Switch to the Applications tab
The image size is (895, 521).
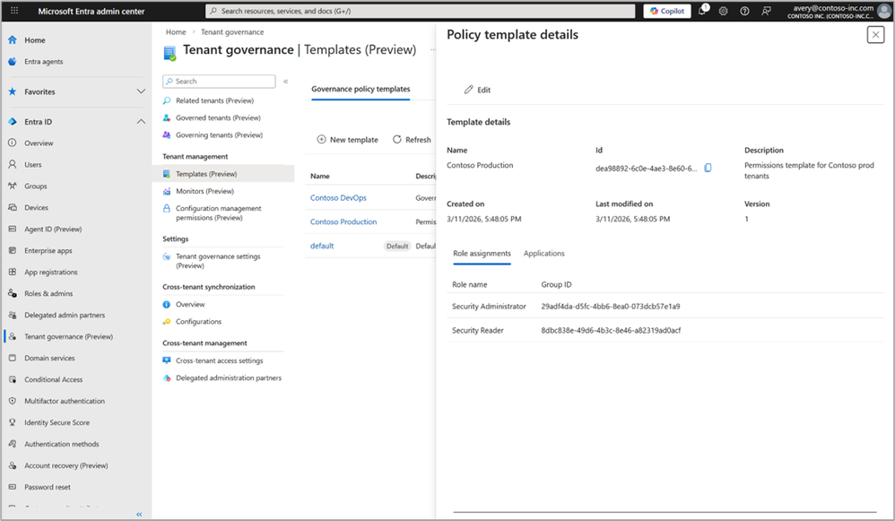[x=544, y=254]
